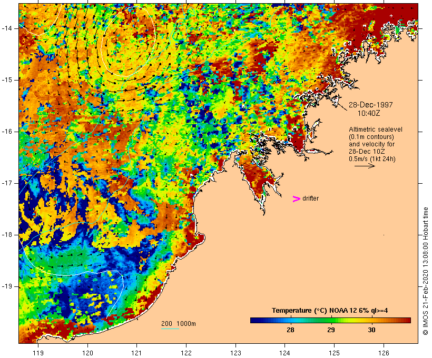Click the longitude label '126'

pyautogui.click(x=384, y=353)
